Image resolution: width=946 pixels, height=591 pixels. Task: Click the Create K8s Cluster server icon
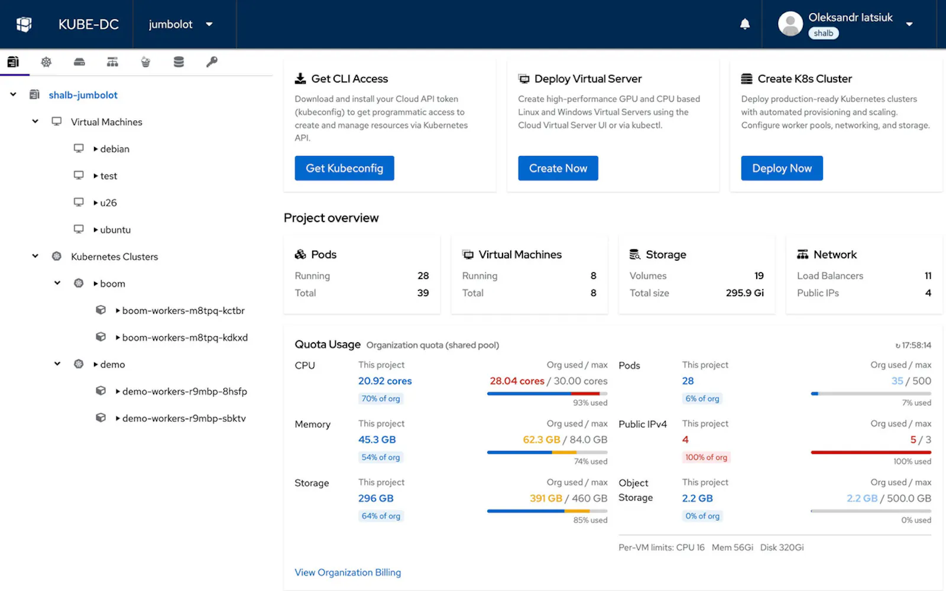click(x=747, y=79)
